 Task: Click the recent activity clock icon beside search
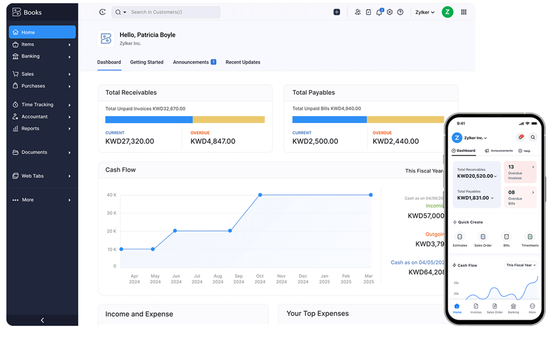pos(102,12)
